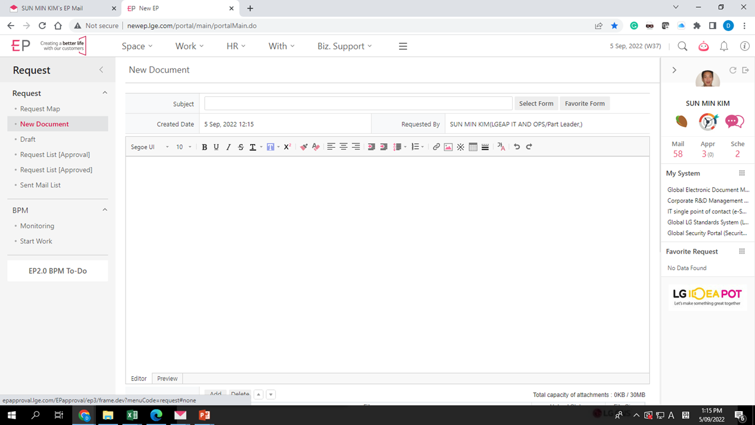Open the hamburger all-menu icon
This screenshot has width=755, height=425.
[403, 46]
